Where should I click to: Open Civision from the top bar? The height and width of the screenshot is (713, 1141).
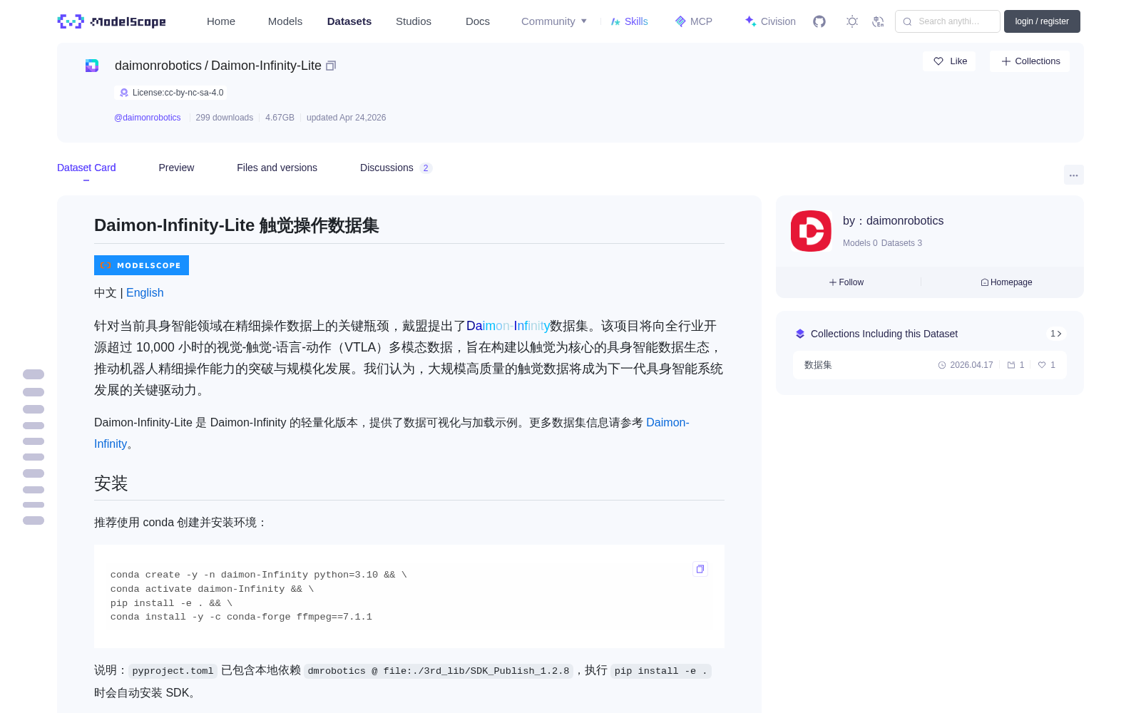pos(770,21)
